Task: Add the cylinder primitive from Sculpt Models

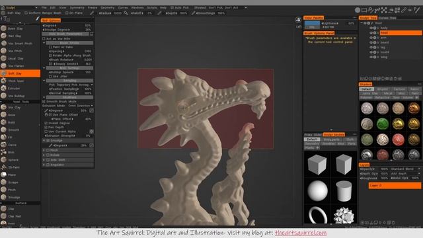Action: [344, 191]
